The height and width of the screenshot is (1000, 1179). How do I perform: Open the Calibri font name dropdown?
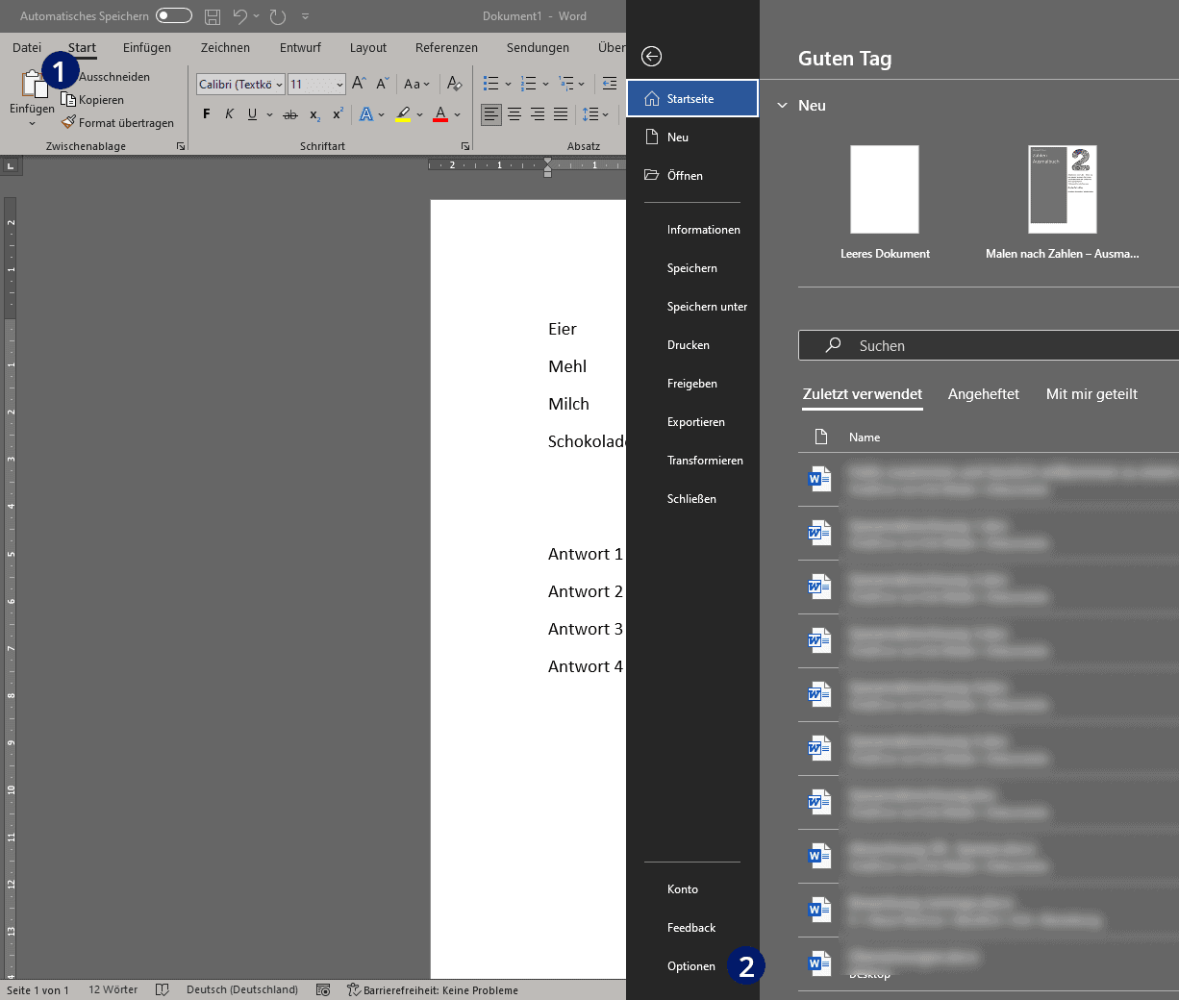pyautogui.click(x=240, y=85)
